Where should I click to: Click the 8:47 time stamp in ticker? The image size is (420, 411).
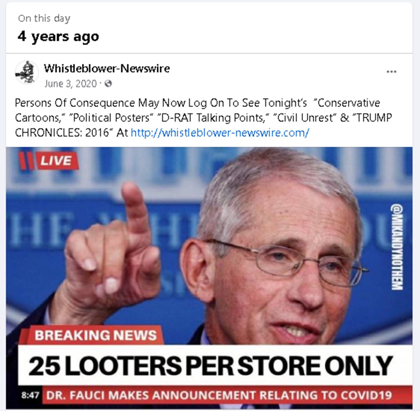click(30, 395)
